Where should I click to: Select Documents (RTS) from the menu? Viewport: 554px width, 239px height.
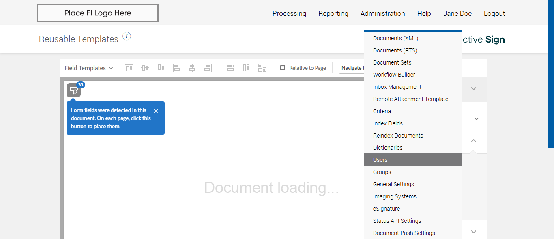point(413,50)
